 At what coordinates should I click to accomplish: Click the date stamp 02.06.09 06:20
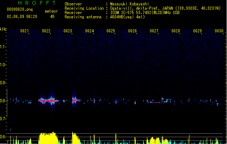[22, 17]
